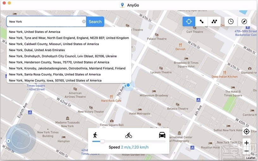The height and width of the screenshot is (161, 258).
Task: Select the teleport mode crosshair button
Action: click(x=189, y=21)
